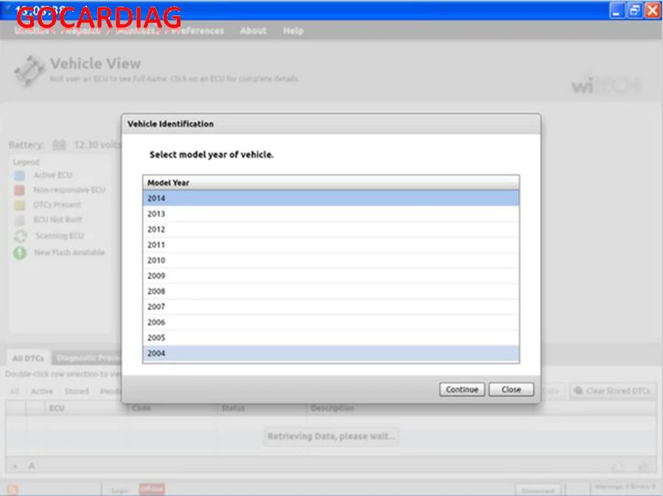Click the Login link in status bar
Screen dimensions: 663x496
coord(120,490)
